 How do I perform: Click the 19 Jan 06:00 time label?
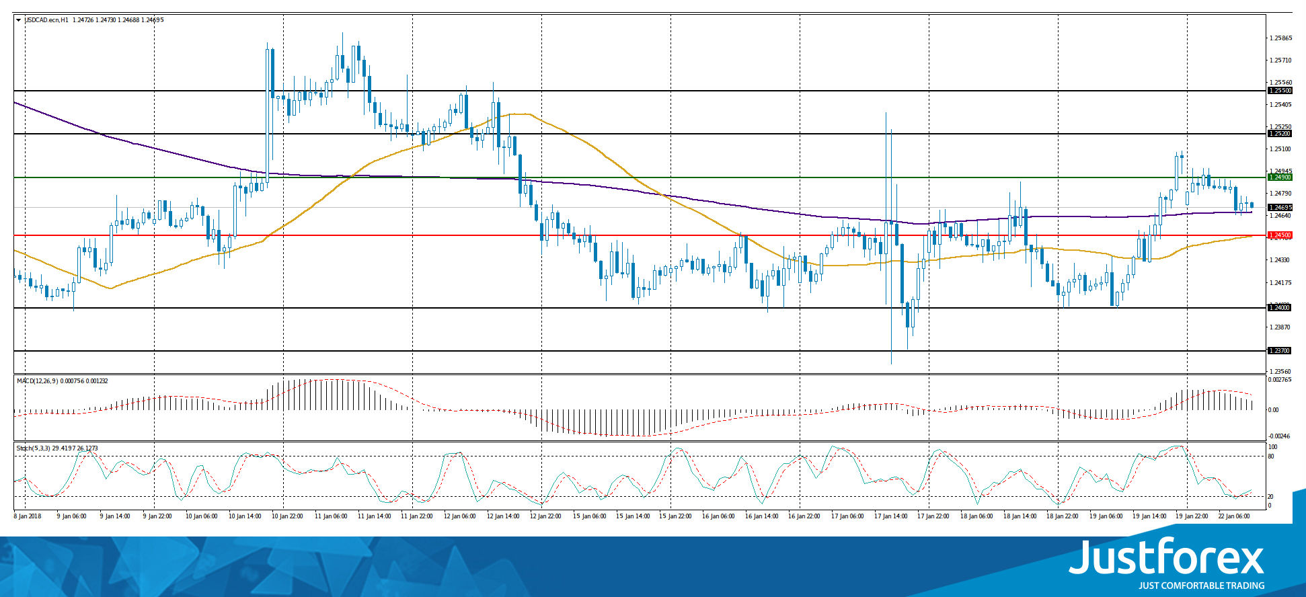[x=1106, y=516]
